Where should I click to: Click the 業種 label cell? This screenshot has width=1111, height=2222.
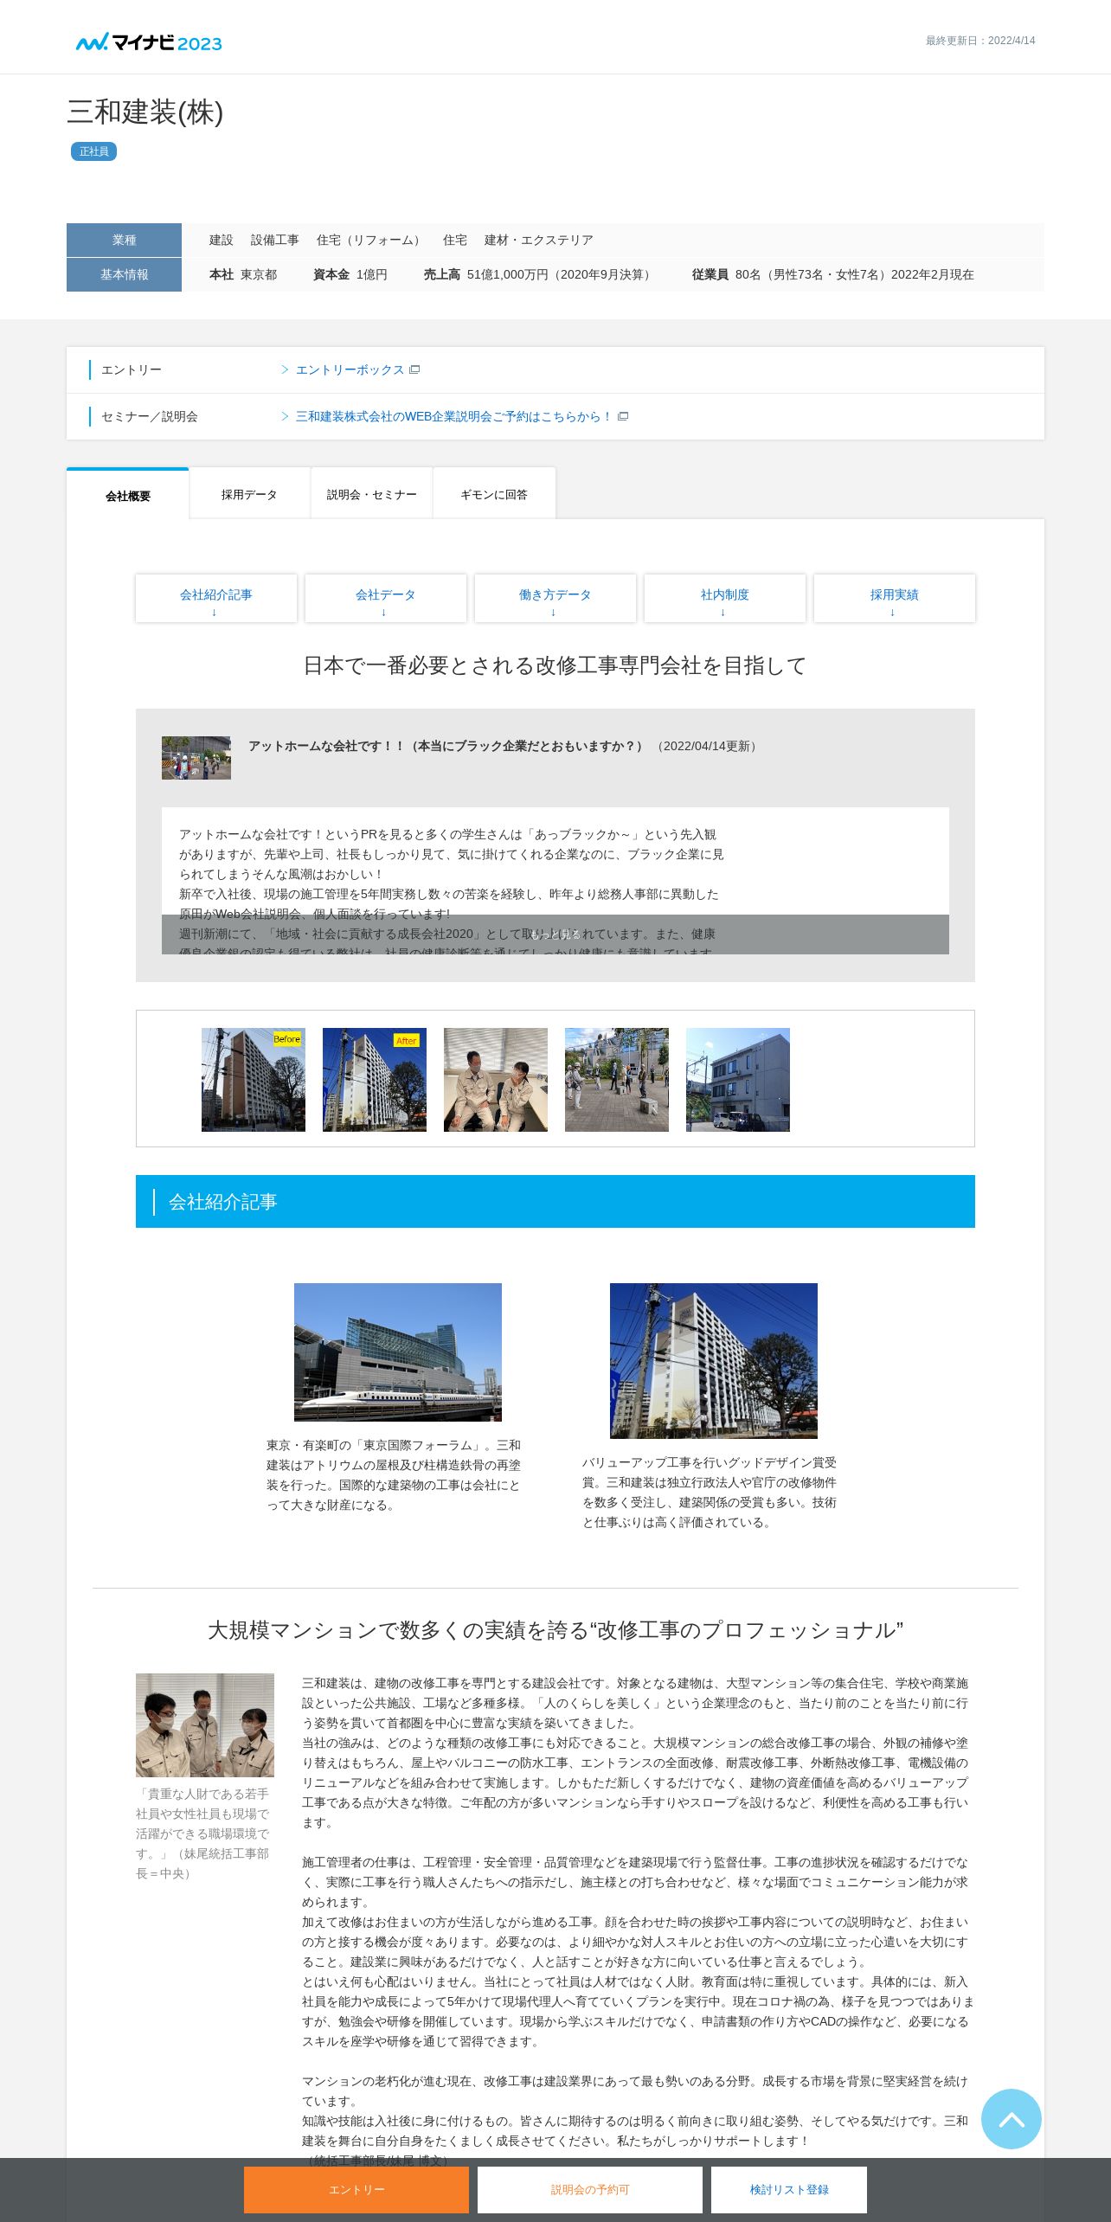click(x=124, y=241)
